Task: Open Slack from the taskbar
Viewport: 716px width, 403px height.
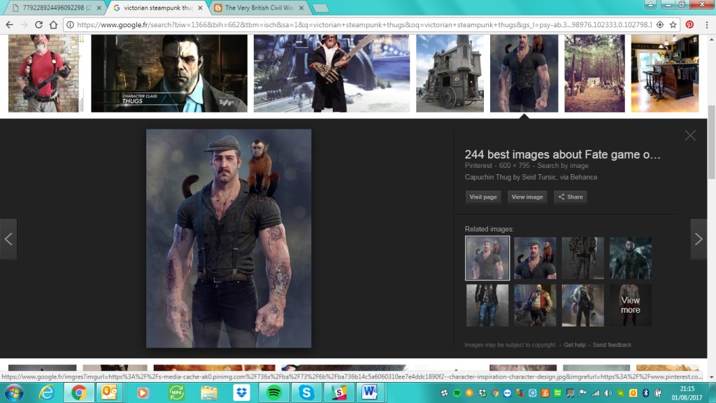Action: (339, 393)
